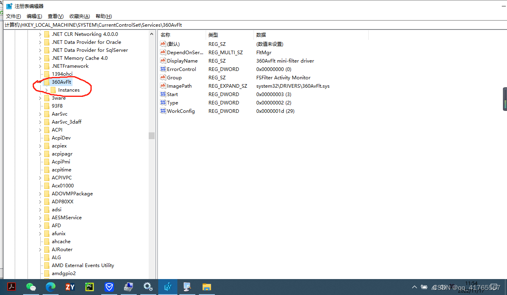The image size is (507, 295).
Task: Open the settings gear app in the taskbar
Action: pos(148,287)
